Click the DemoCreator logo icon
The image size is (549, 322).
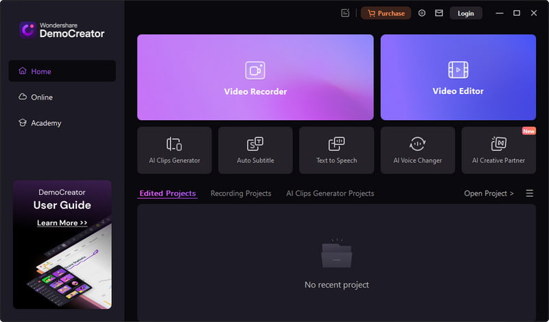pos(27,30)
